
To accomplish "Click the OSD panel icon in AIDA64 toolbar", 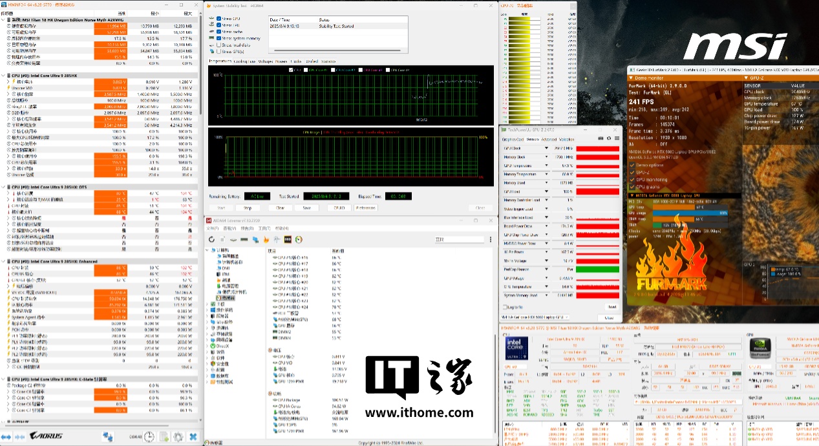I will point(288,239).
